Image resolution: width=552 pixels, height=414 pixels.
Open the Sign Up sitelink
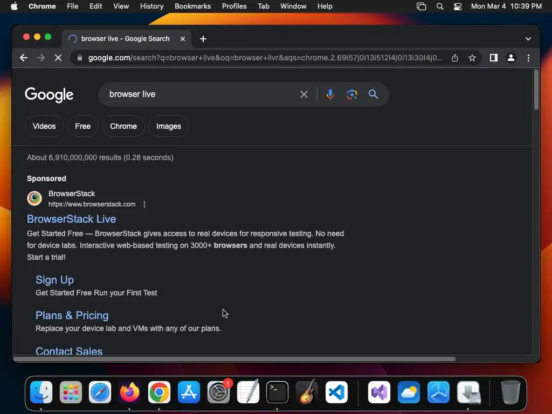[54, 280]
